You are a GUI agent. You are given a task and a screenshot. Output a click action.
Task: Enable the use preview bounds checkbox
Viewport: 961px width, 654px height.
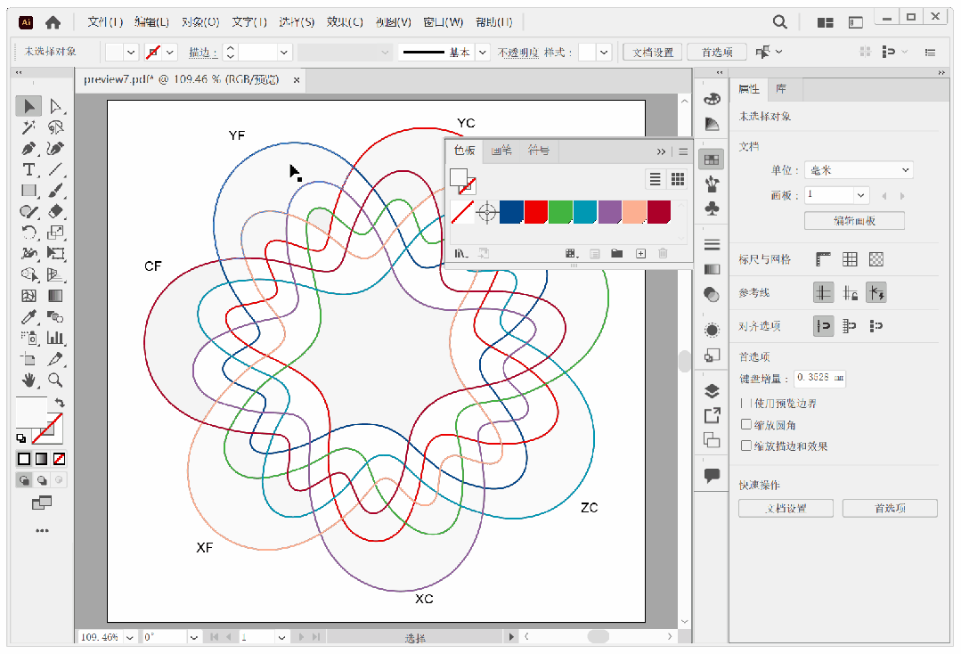(x=745, y=403)
